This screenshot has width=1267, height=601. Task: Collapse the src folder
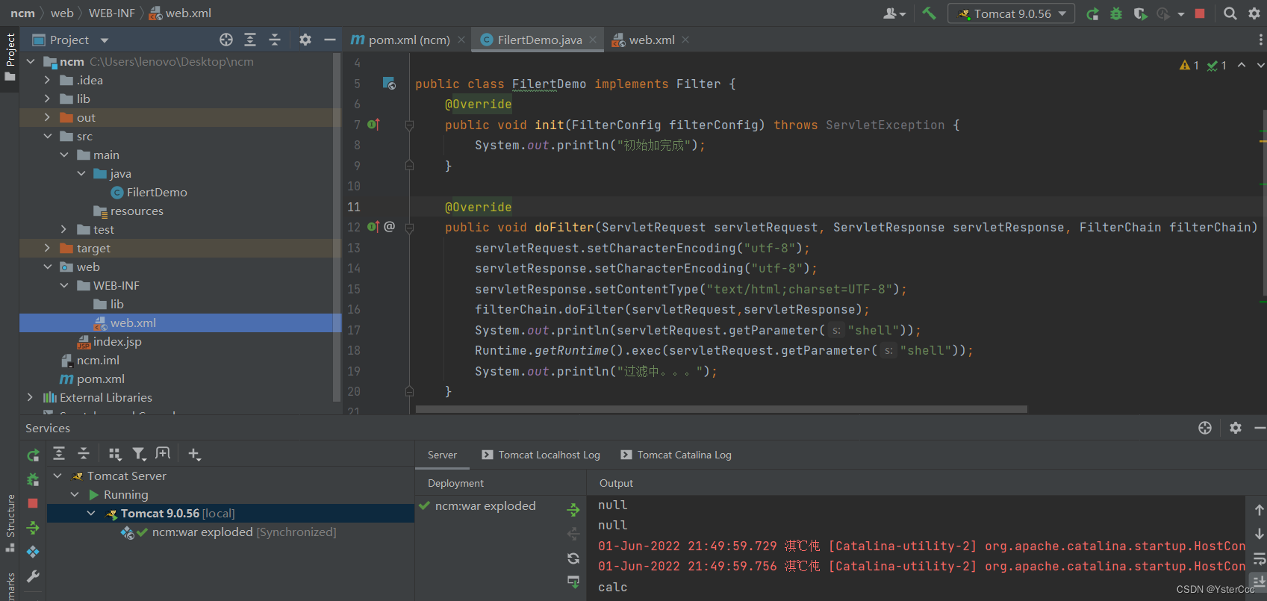click(47, 136)
